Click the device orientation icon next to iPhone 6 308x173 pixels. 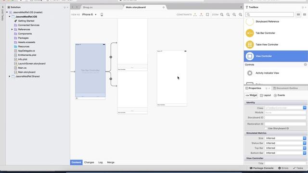coord(102,14)
